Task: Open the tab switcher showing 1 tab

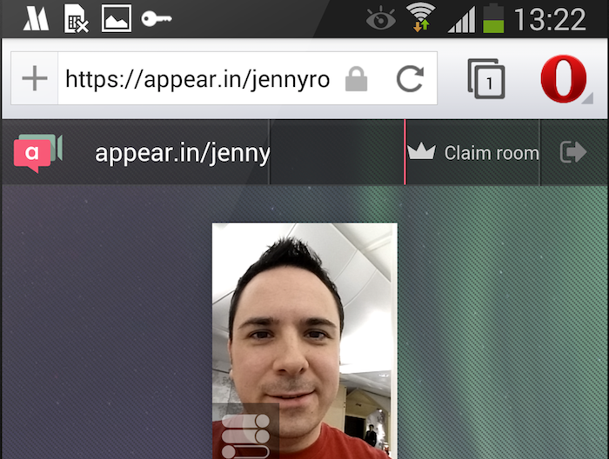Action: coord(486,79)
